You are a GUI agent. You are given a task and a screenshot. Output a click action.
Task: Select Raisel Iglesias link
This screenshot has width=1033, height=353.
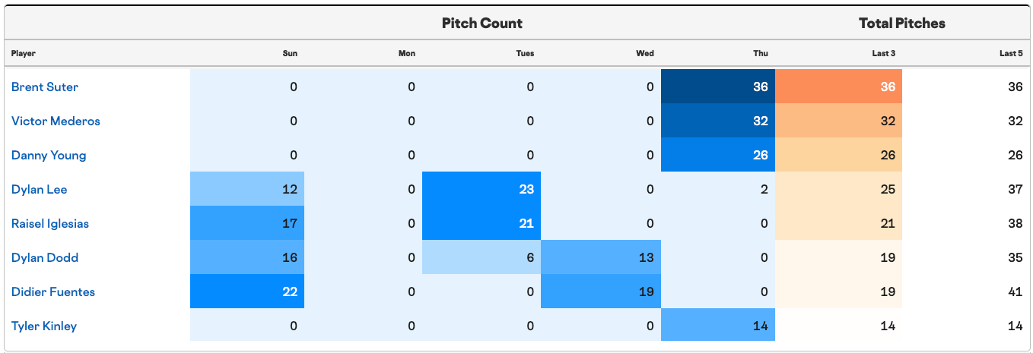click(50, 224)
